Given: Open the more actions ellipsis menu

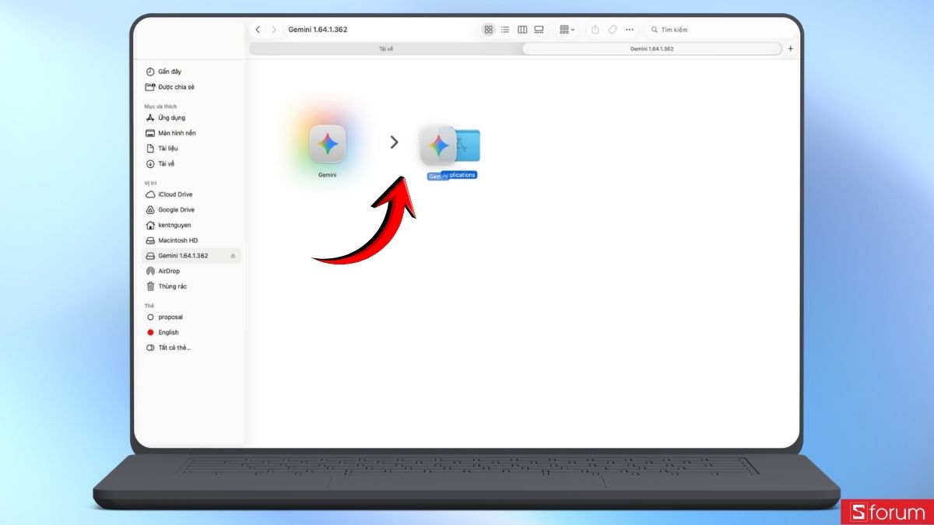Looking at the screenshot, I should pos(630,30).
